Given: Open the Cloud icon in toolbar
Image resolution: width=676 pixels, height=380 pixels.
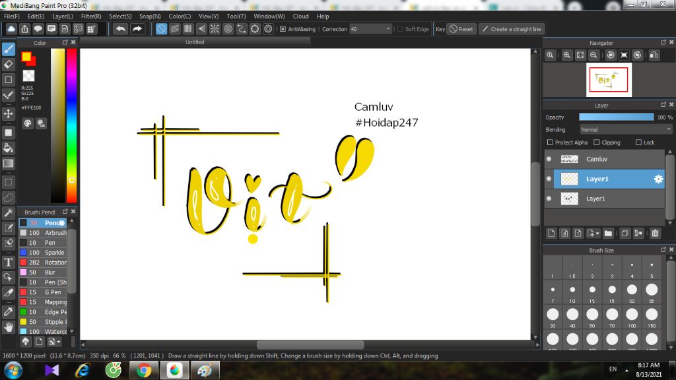Looking at the screenshot, I should (11, 29).
